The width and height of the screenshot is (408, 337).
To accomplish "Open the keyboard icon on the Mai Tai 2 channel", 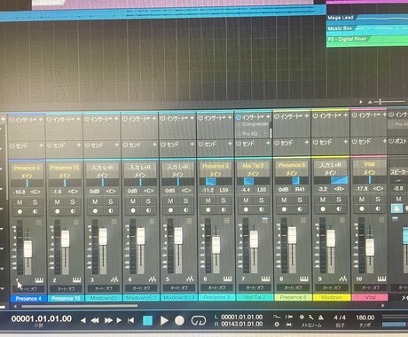I will point(265,278).
